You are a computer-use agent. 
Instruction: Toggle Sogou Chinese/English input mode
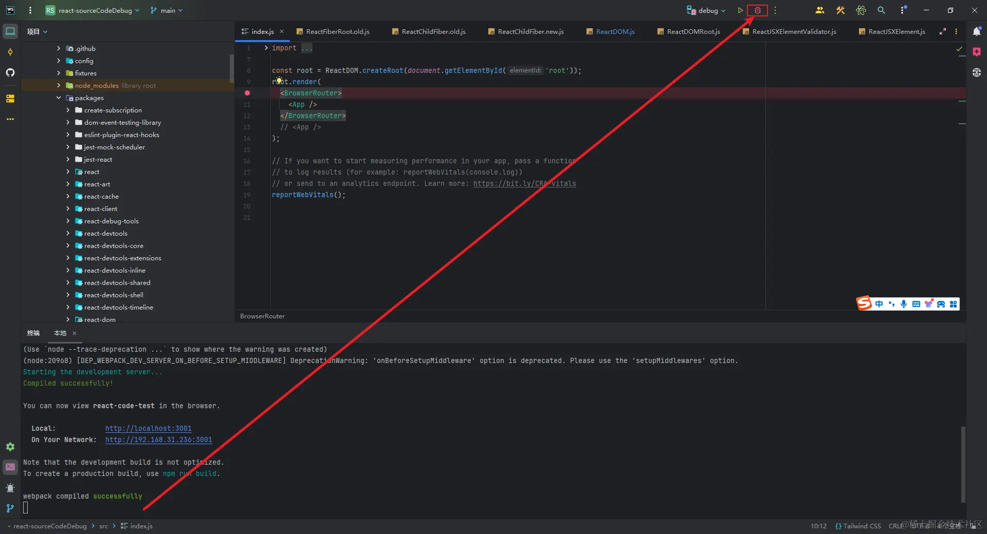click(879, 304)
